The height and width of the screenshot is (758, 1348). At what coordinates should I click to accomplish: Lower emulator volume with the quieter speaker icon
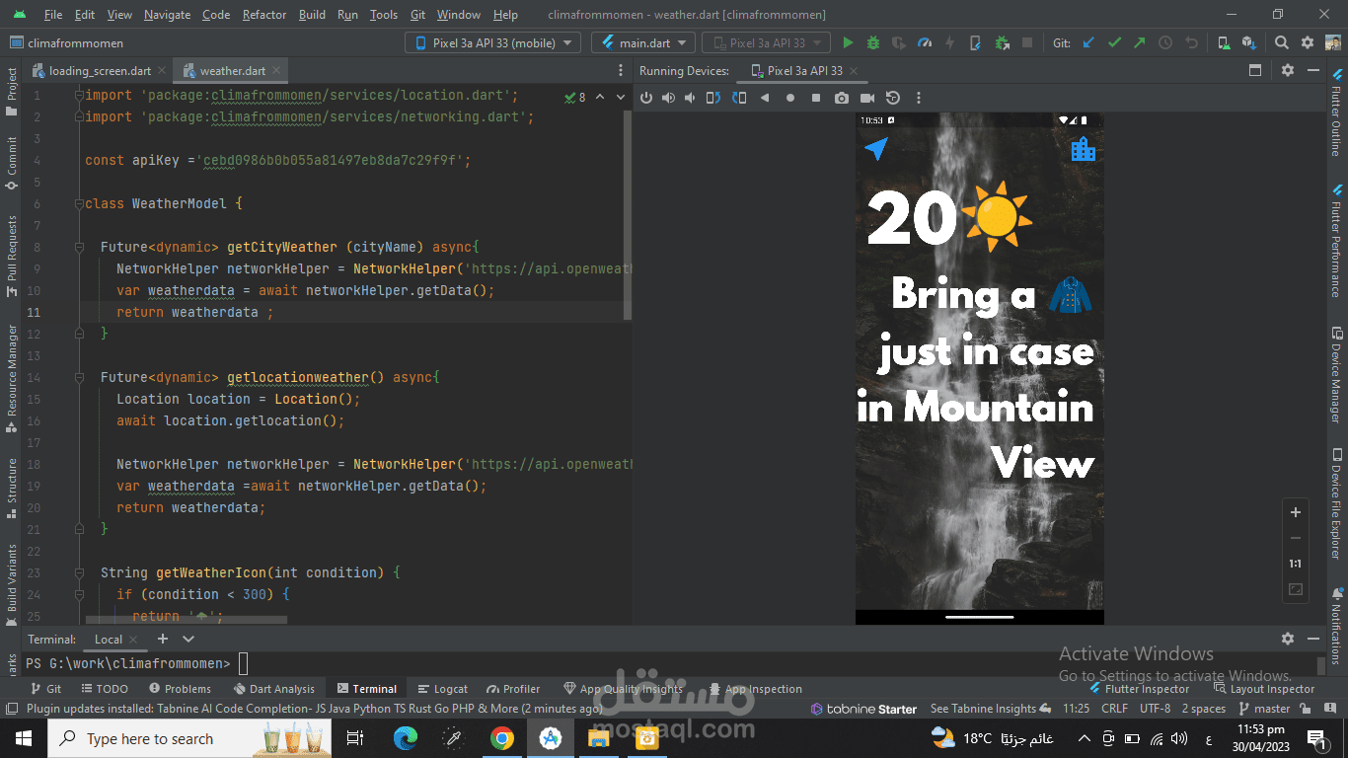[691, 98]
